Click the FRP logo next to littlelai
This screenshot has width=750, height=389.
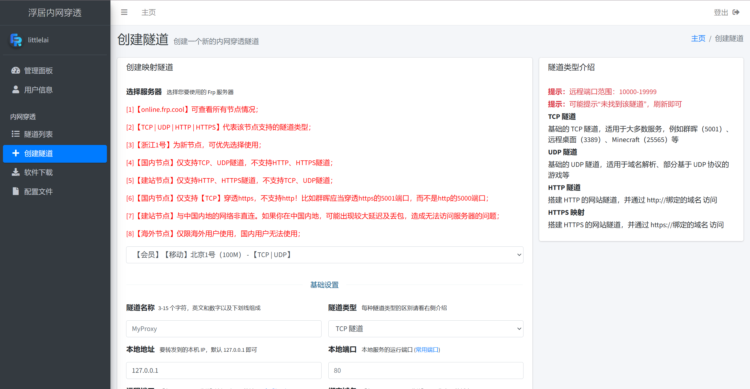[16, 40]
